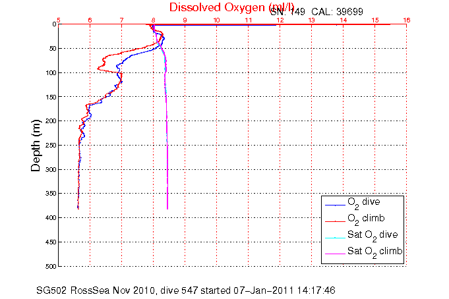
Task: Click the depth tick label 0
Action: click(55, 24)
